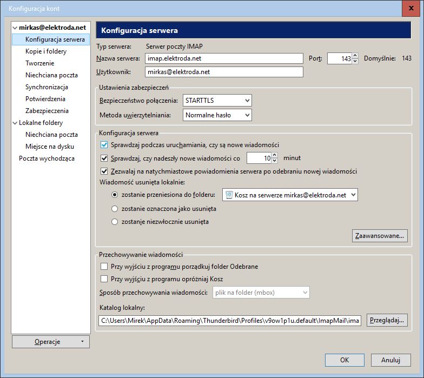The image size is (424, 378).
Task: Click the Nazwa serwera input field
Action: click(x=224, y=58)
